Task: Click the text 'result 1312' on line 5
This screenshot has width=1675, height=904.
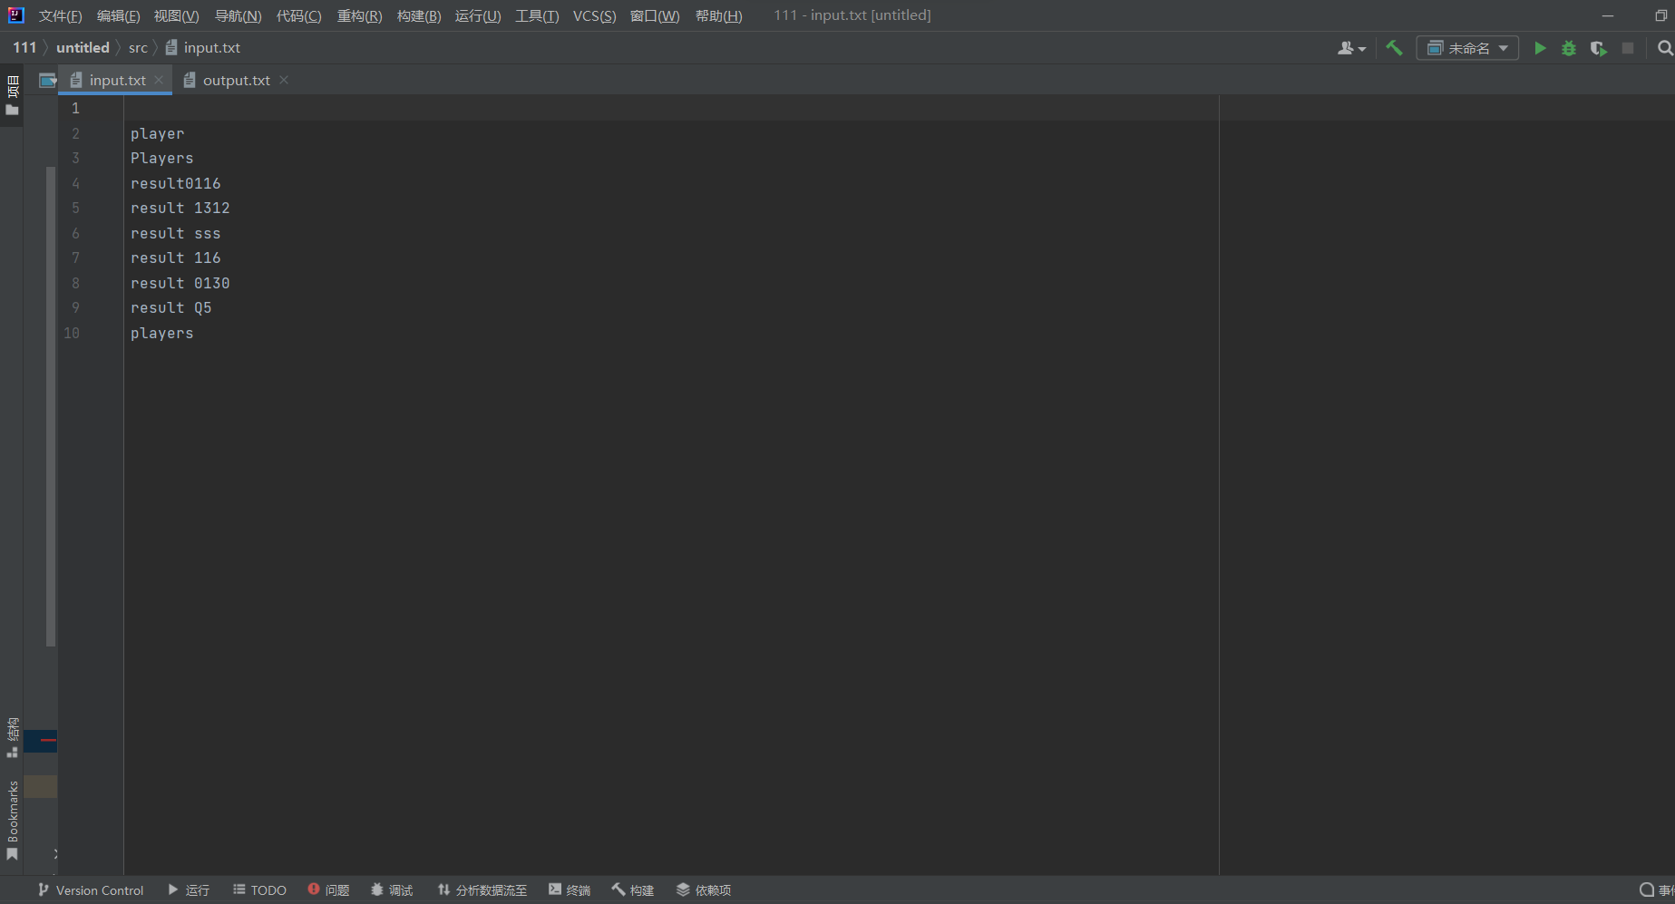Action: click(x=180, y=208)
